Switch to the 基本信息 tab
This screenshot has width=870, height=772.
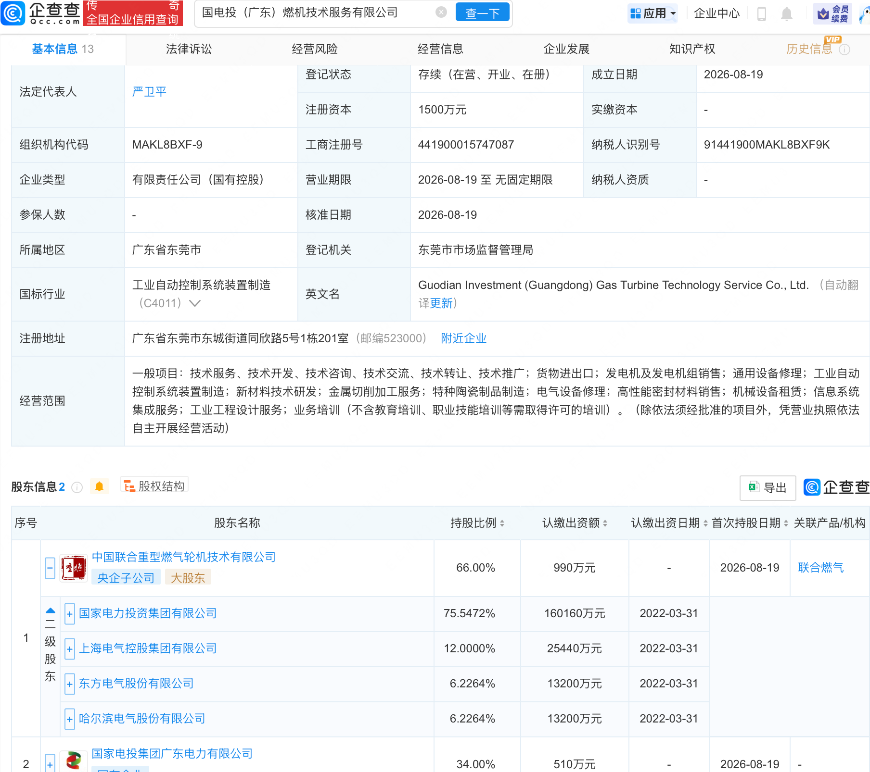click(x=63, y=49)
